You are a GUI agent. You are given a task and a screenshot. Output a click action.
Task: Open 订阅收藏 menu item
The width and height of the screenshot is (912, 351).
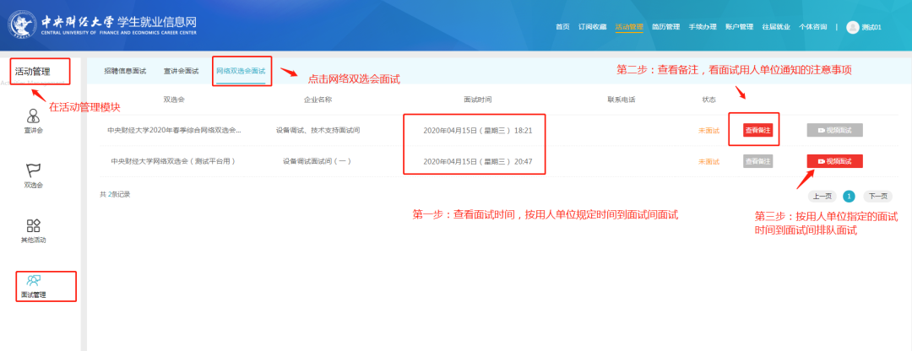[592, 27]
